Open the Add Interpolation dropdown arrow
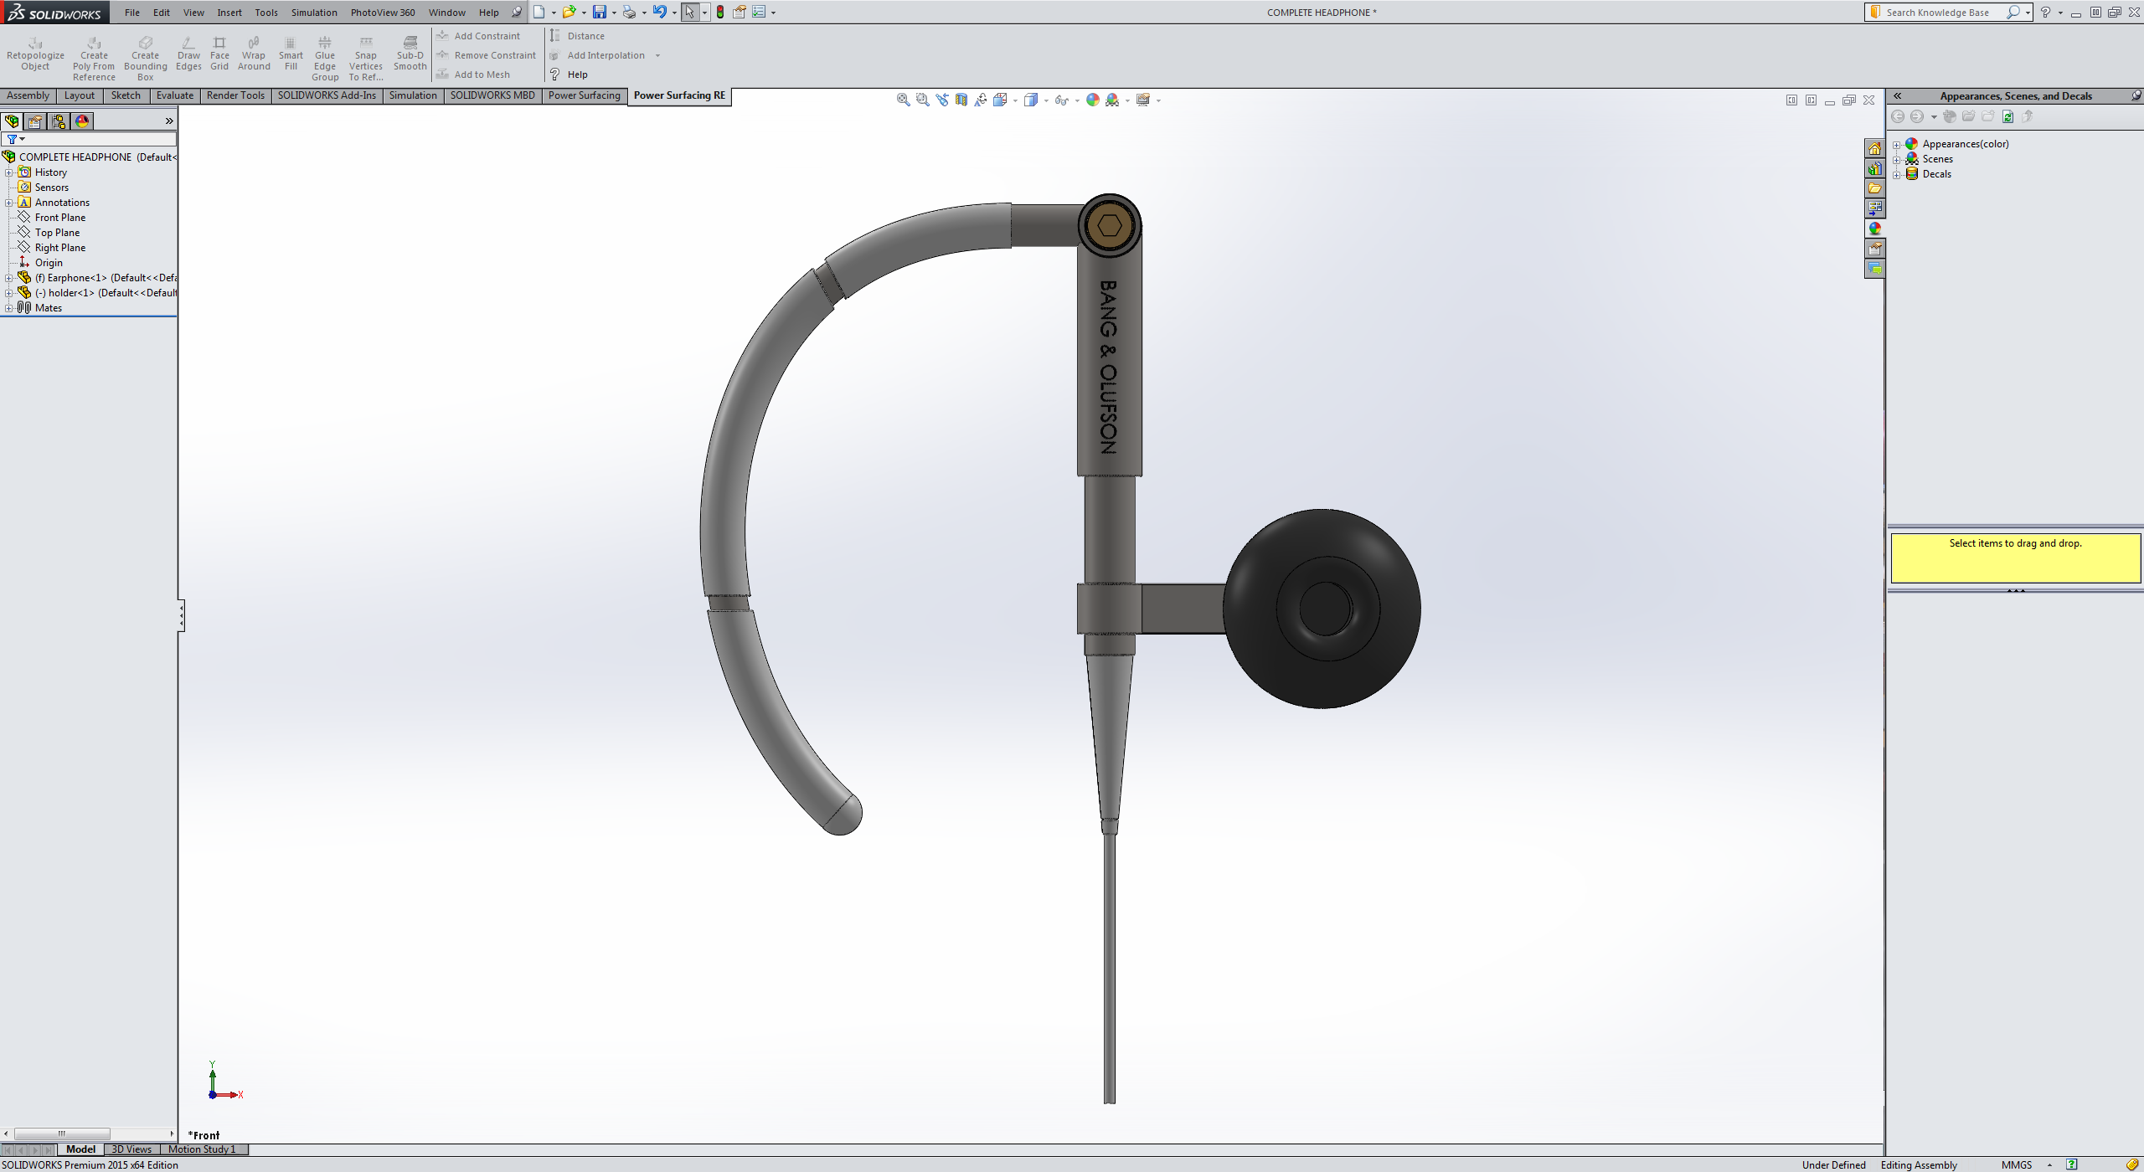 tap(657, 56)
